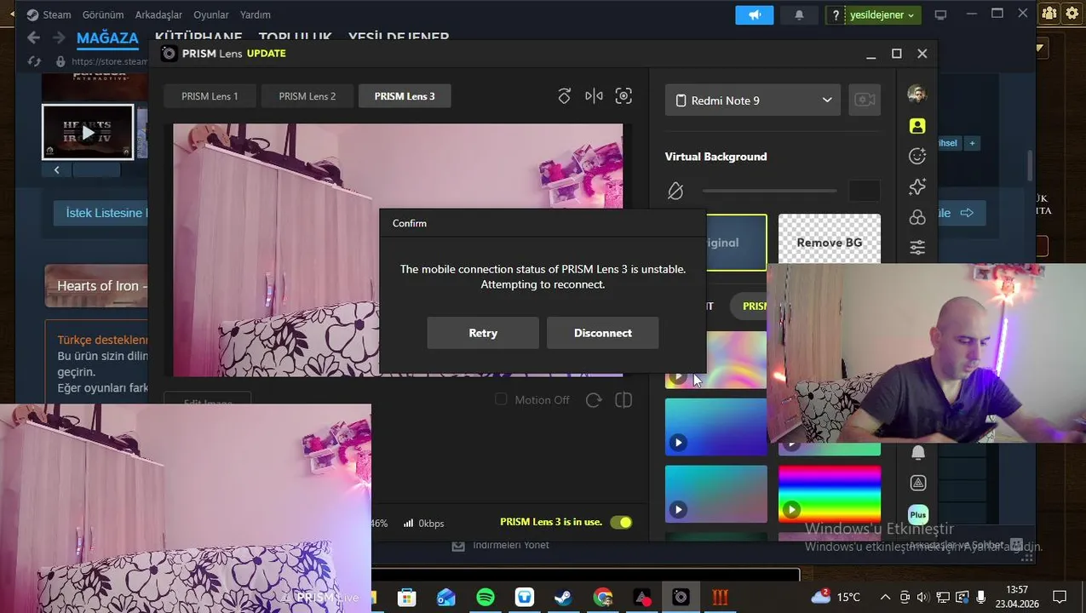1086x613 pixels.
Task: Click the Disconnect button
Action: (603, 333)
